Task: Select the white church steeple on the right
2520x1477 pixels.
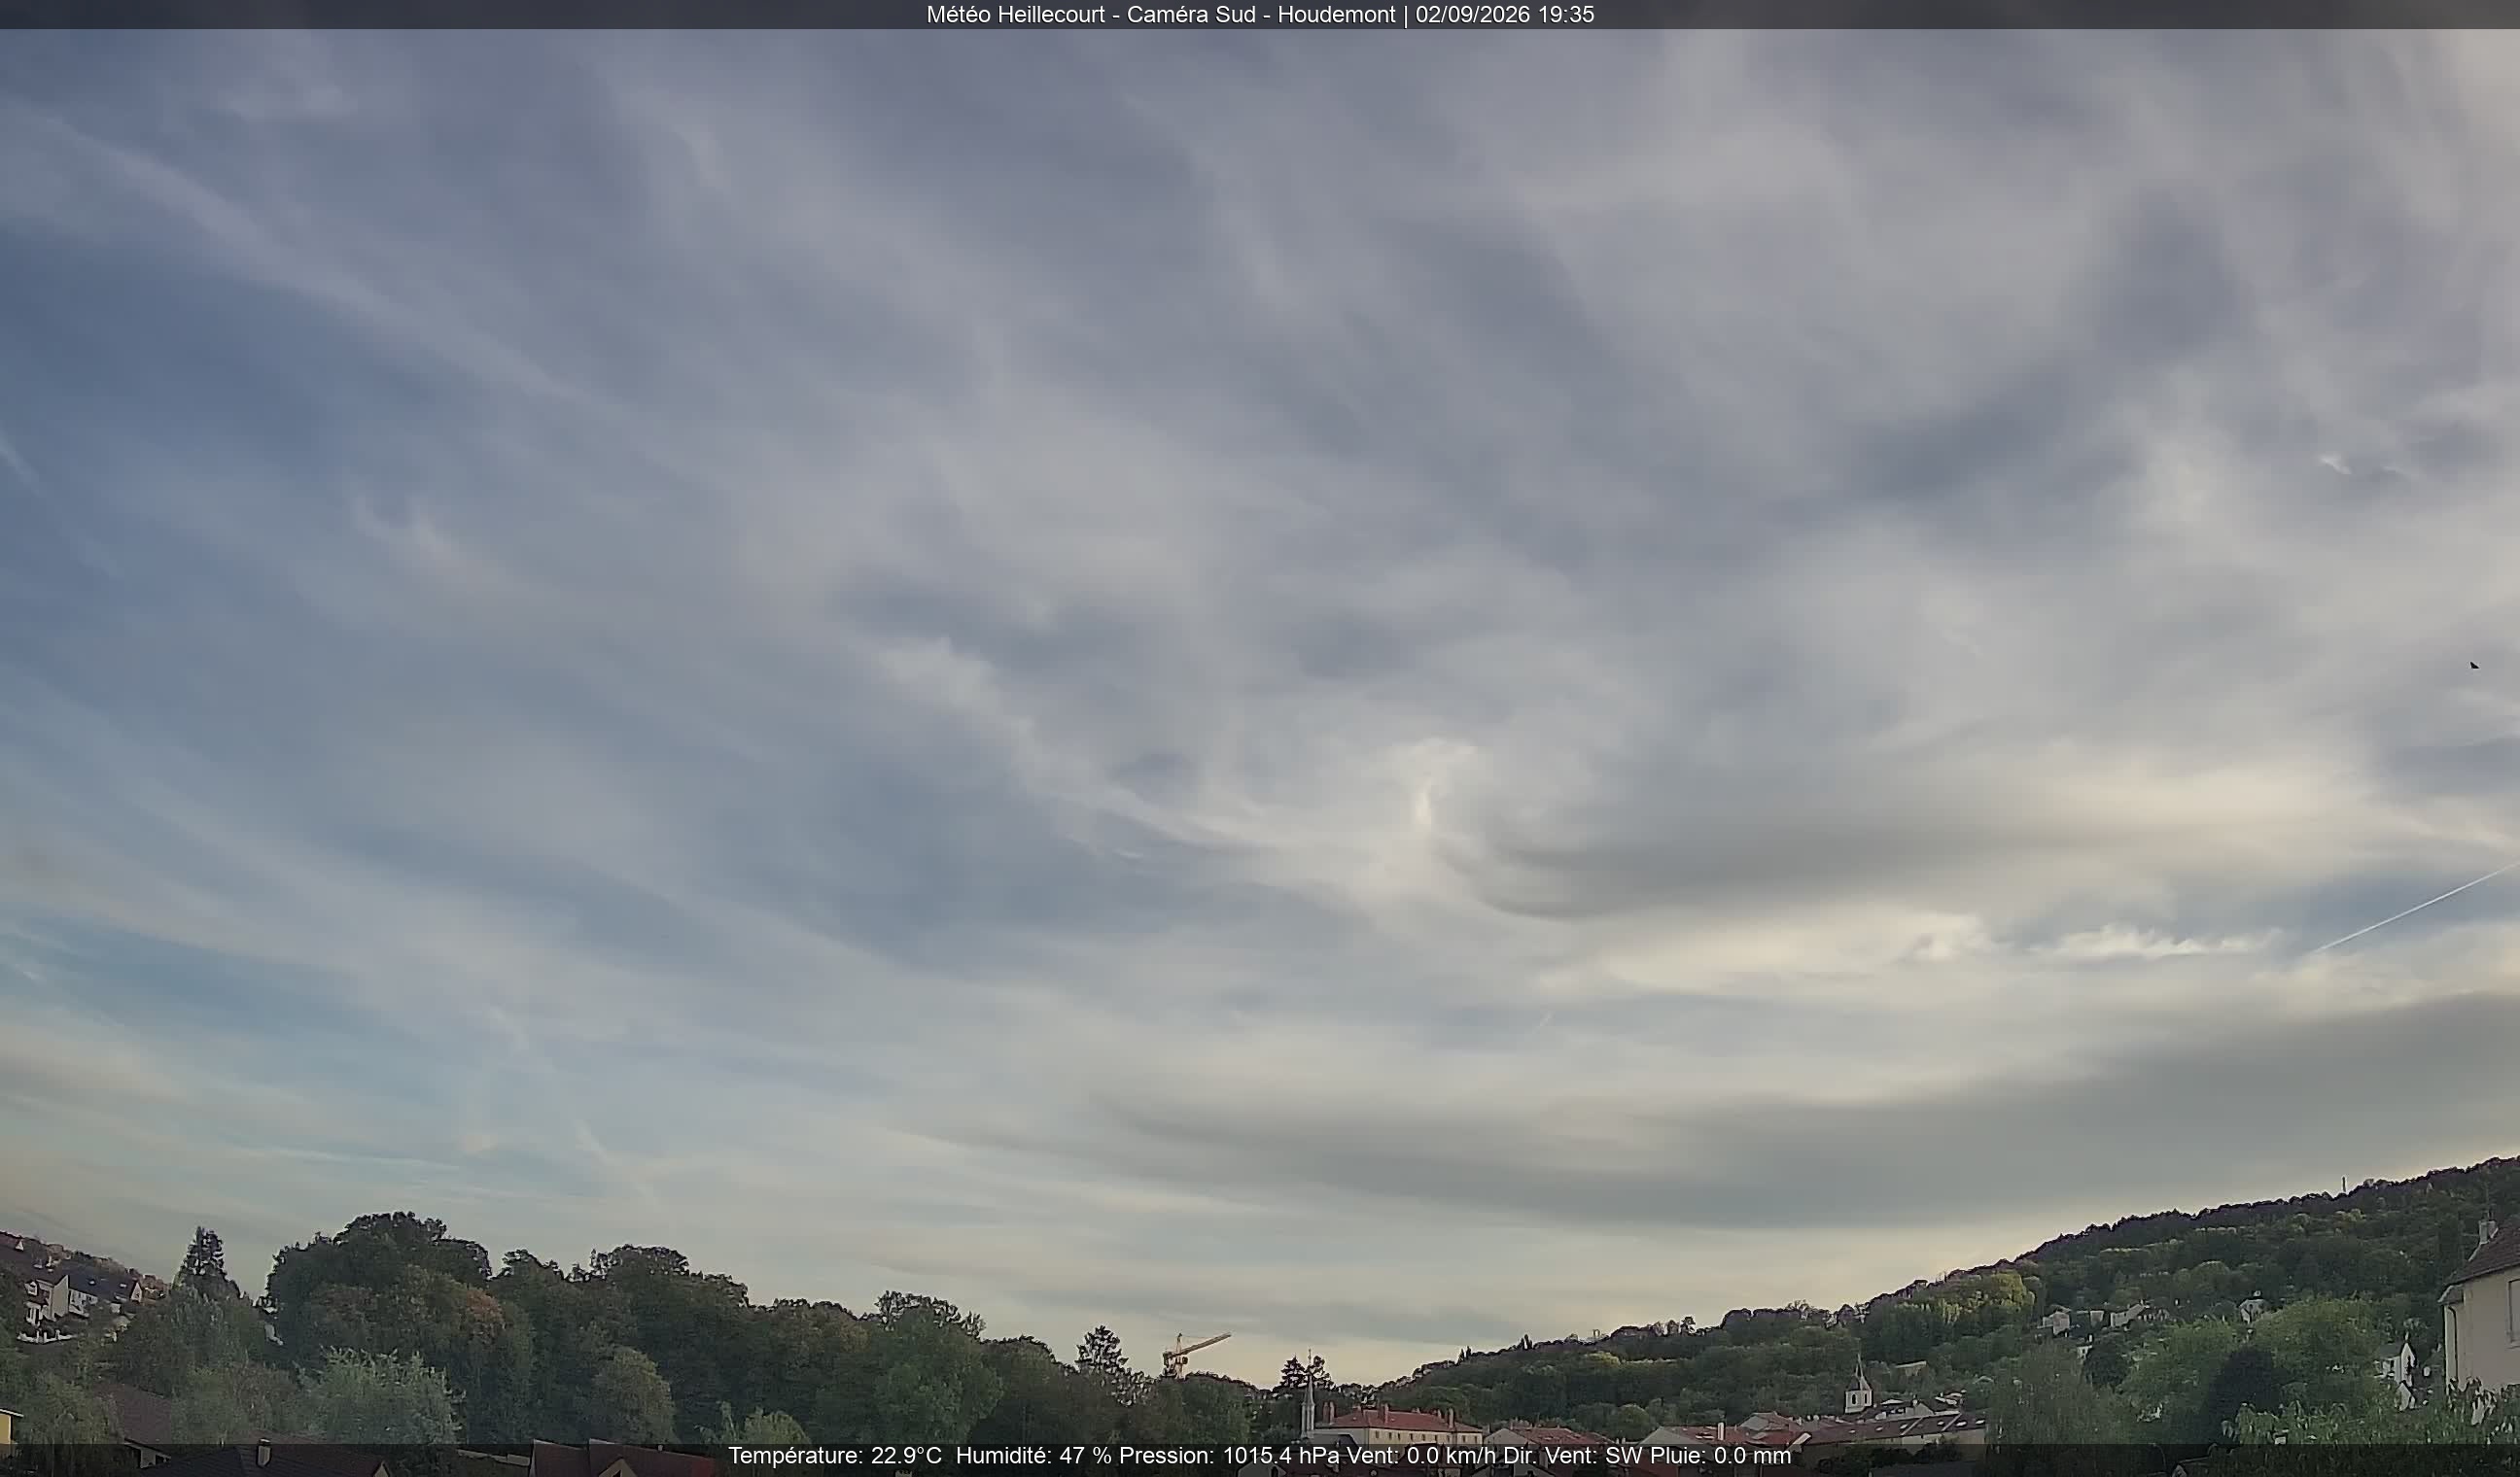Action: click(1857, 1384)
